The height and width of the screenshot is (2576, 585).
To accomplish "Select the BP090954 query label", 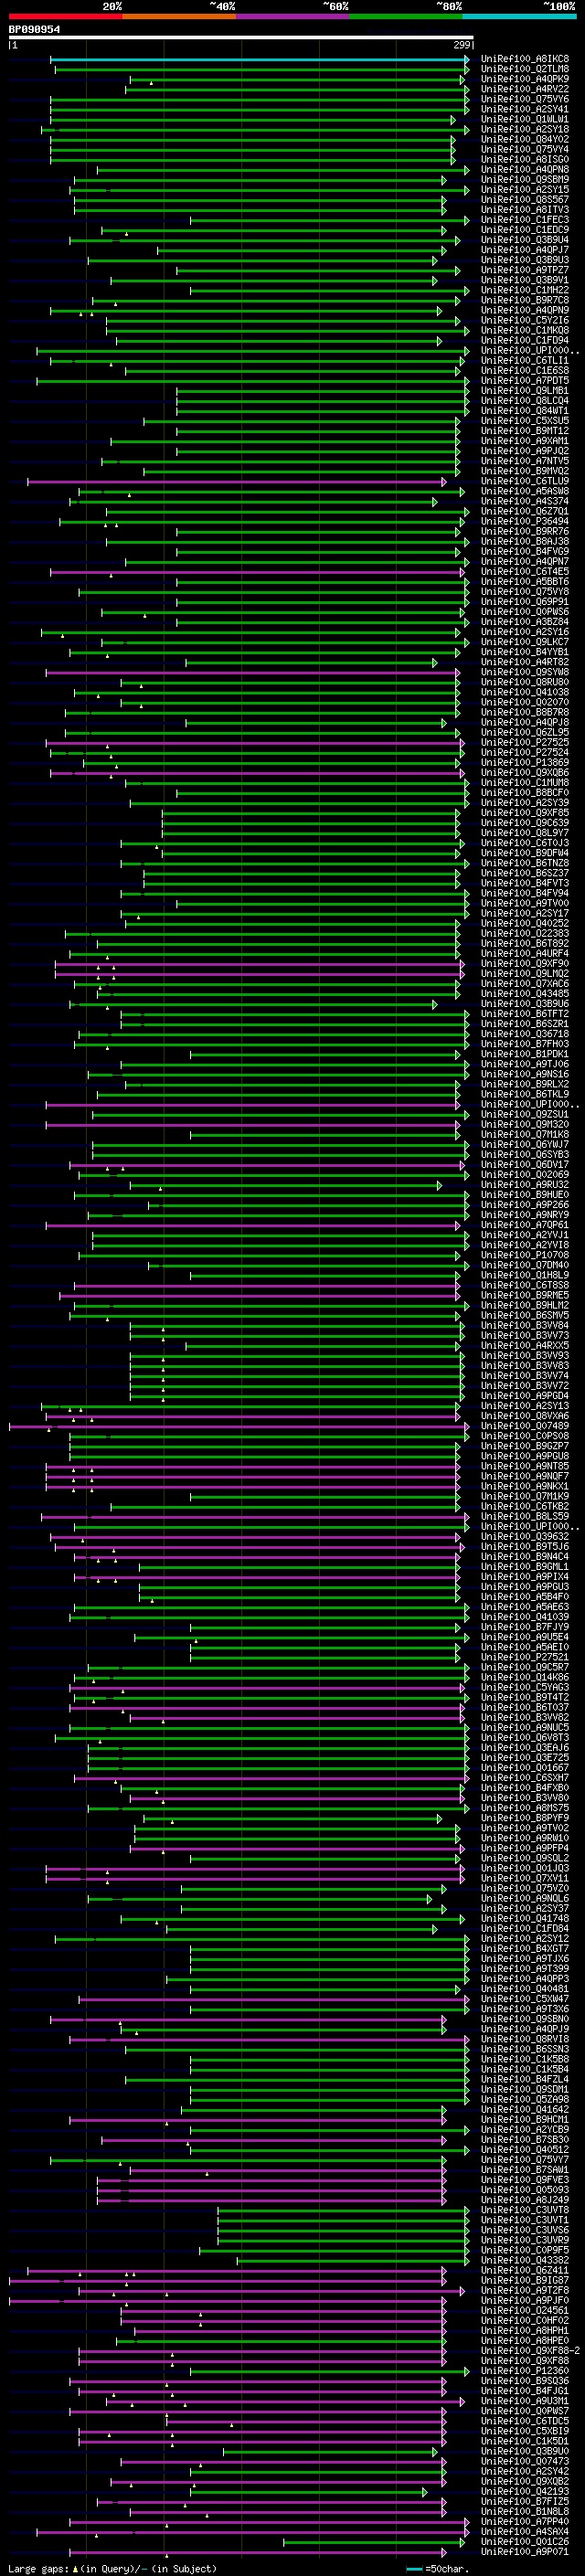I will (34, 30).
